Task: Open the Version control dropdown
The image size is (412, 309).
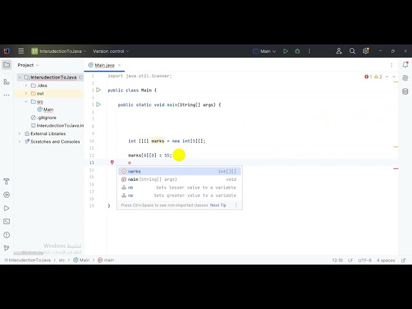Action: point(111,51)
